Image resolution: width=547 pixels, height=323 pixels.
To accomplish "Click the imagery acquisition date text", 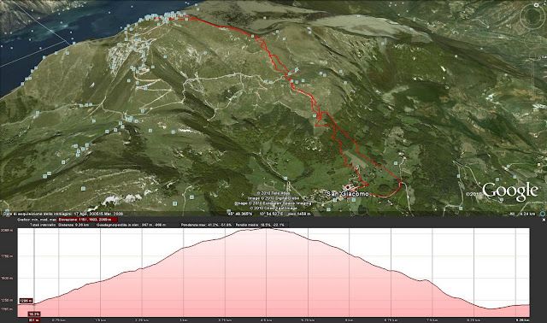I will 63,214.
